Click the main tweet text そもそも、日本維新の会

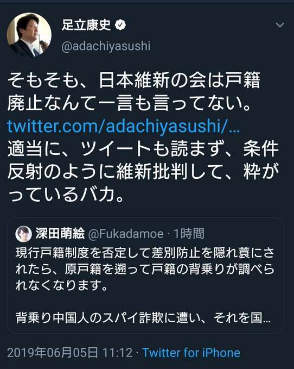[134, 80]
